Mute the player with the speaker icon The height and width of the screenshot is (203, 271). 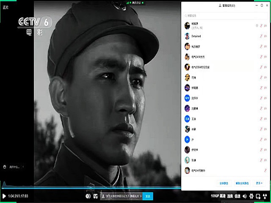(x=245, y=196)
